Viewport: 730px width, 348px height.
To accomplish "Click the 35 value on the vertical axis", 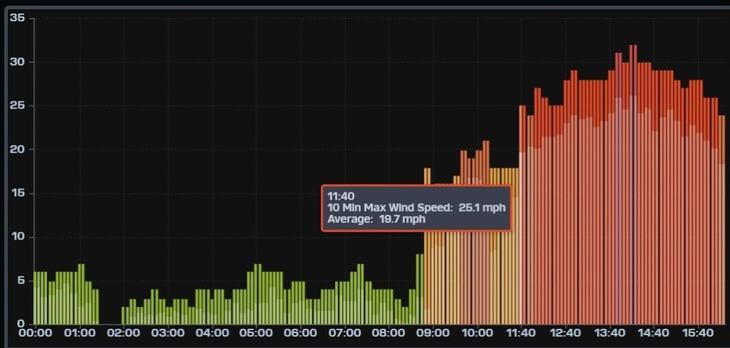I will 17,19.
